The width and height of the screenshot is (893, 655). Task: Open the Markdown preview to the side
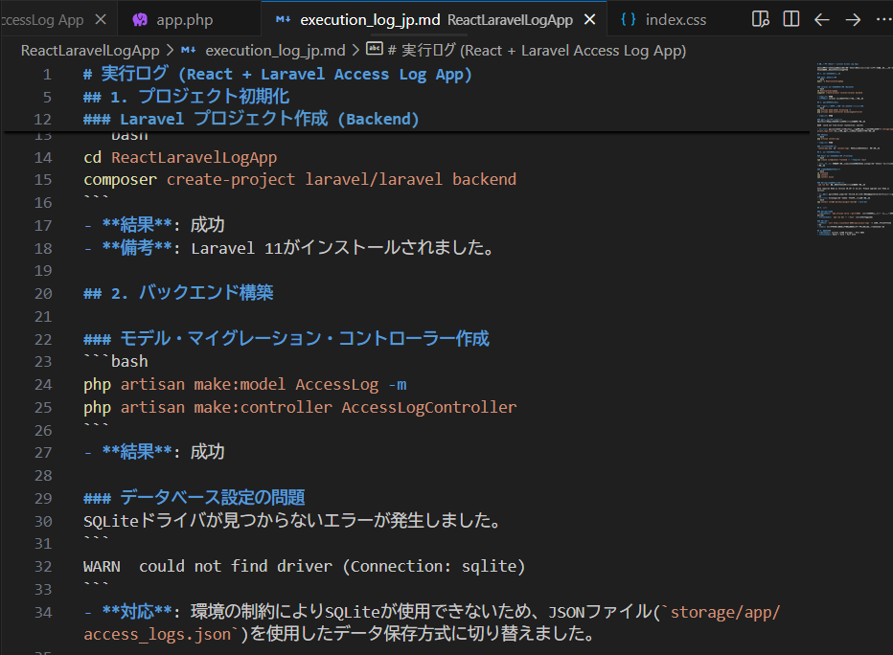[760, 19]
